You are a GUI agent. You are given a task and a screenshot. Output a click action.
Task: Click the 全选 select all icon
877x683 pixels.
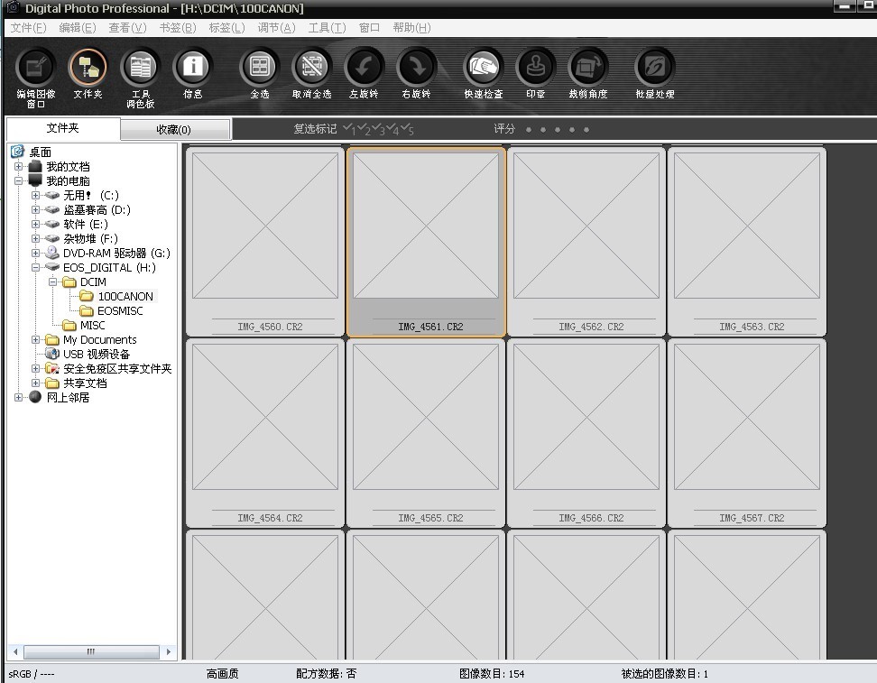(x=260, y=68)
